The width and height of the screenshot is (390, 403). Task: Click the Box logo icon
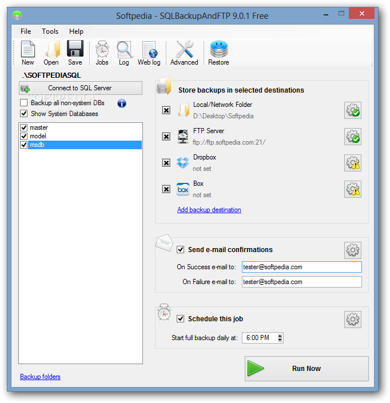coord(183,189)
